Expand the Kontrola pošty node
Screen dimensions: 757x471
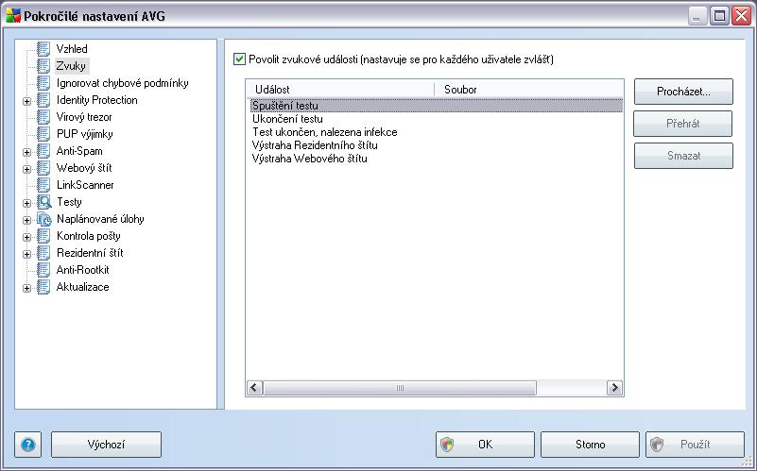tap(27, 237)
